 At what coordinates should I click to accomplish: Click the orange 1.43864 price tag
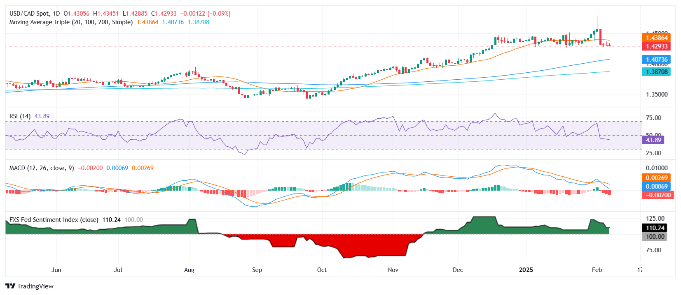point(656,38)
